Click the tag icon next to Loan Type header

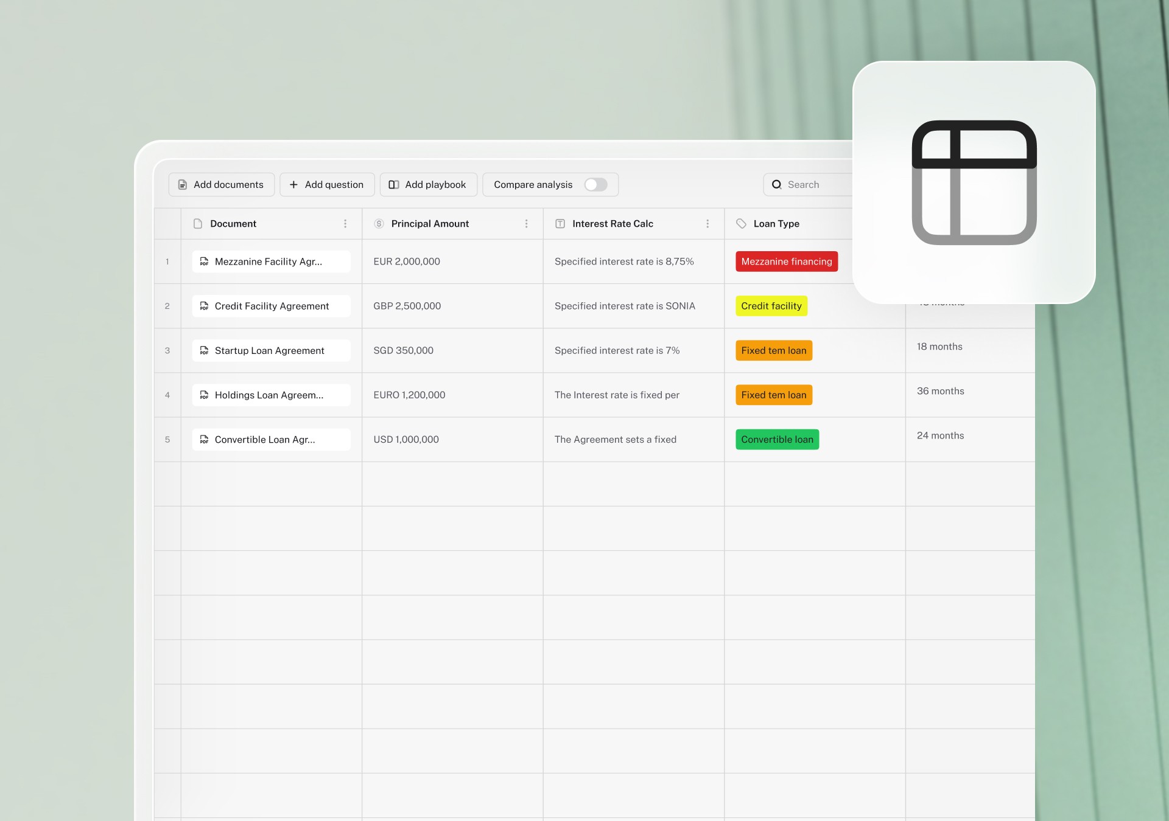(741, 223)
